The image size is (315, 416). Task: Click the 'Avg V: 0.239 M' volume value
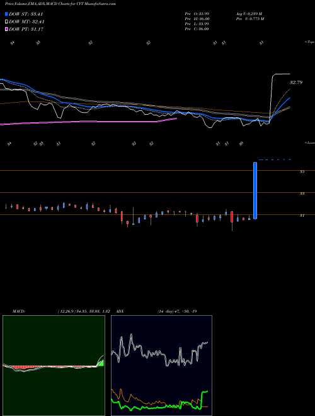pos(249,14)
